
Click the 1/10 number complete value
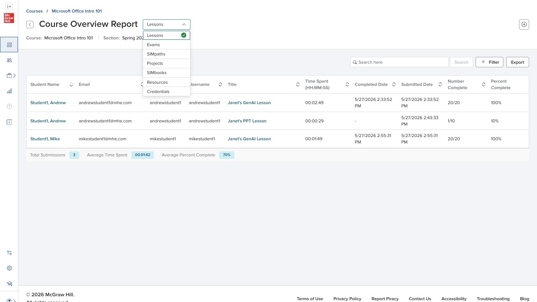pos(451,121)
